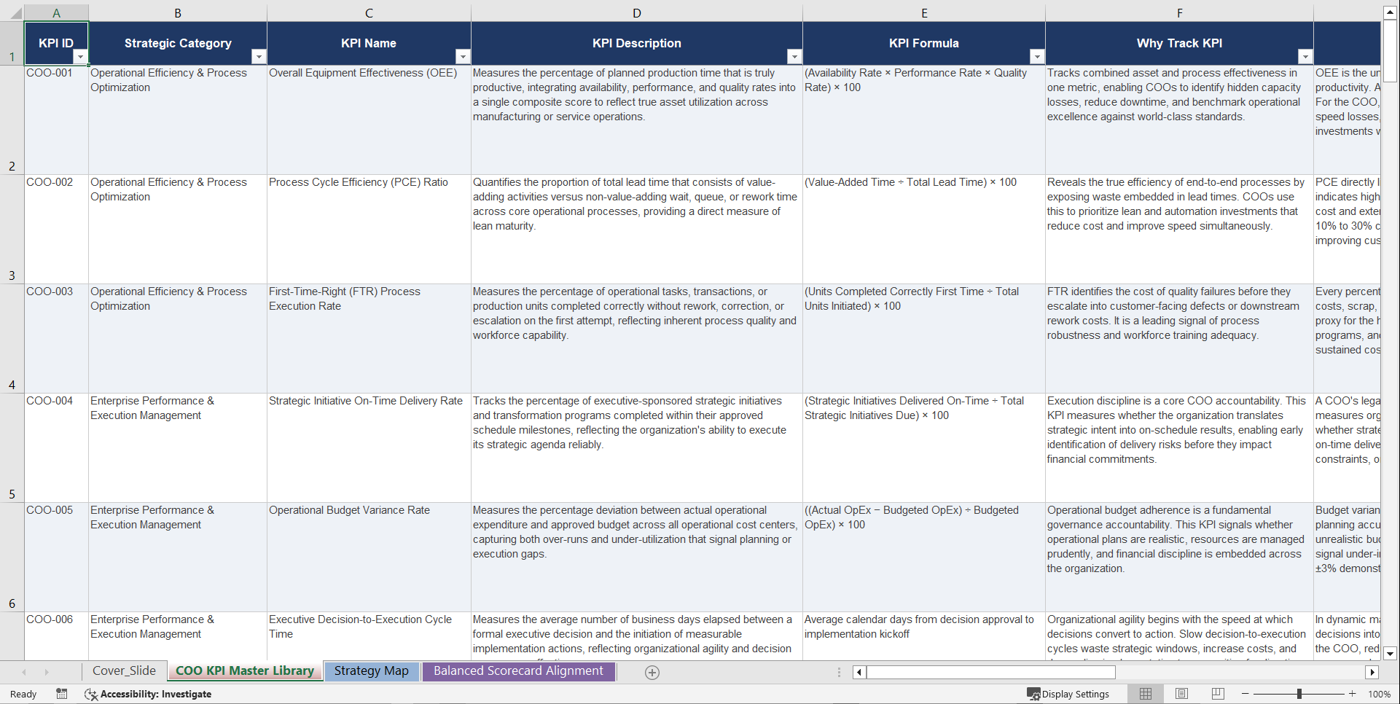Select the Actual OpEx formula cell
This screenshot has height=704, width=1400.
coord(924,557)
